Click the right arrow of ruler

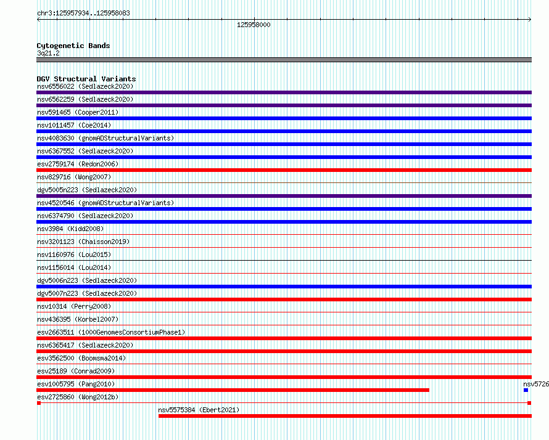click(530, 20)
